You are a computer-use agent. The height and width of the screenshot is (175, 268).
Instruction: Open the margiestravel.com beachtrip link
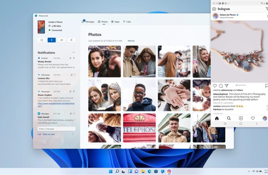click(x=56, y=105)
